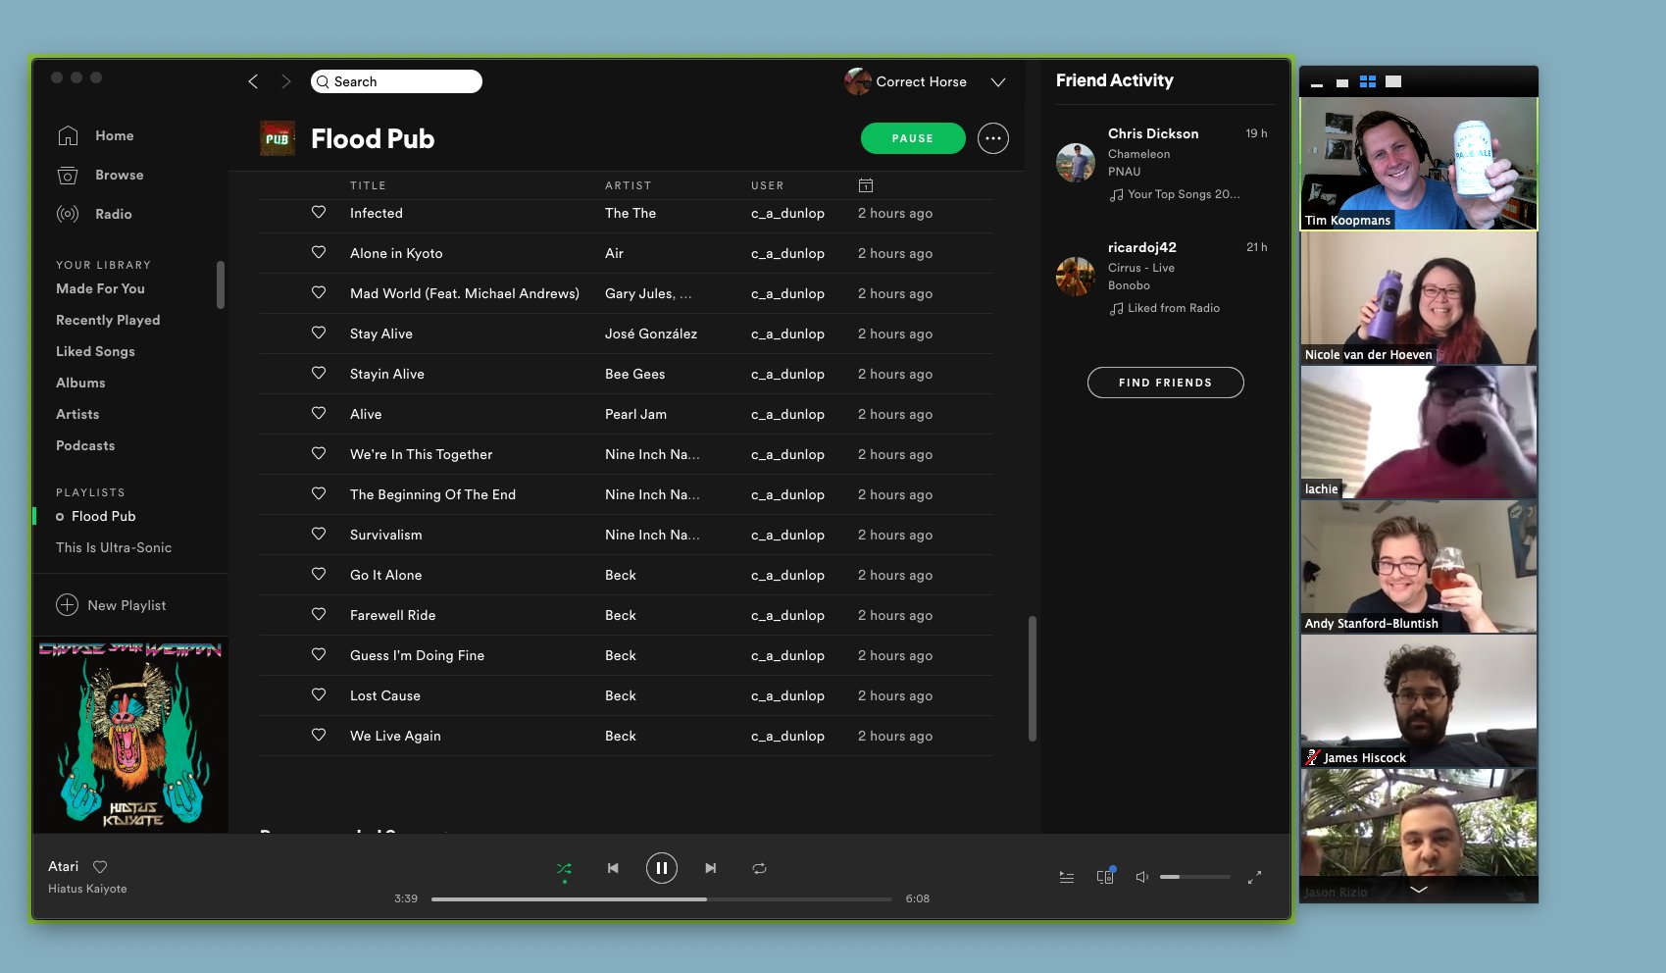Select Tim Koopmans' video tile

click(1419, 163)
